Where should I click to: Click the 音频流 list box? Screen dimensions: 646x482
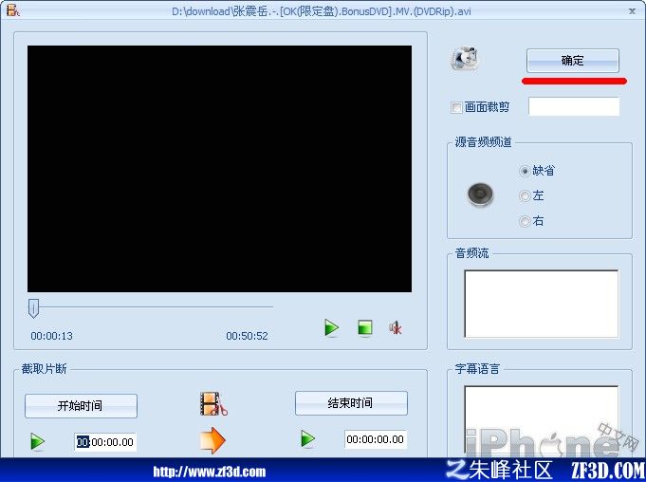coord(542,304)
